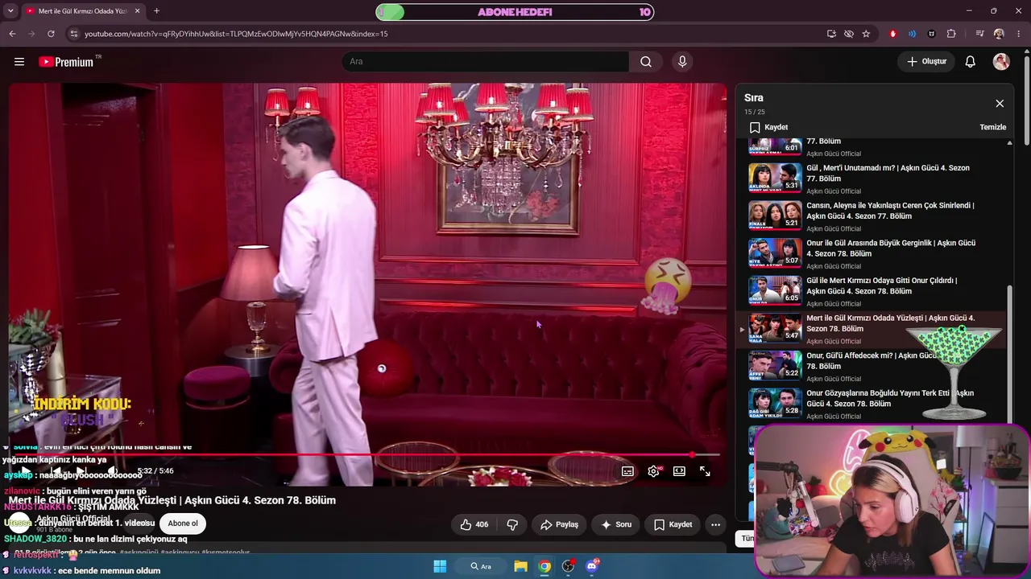
Task: Click the YouTube search field Ara
Action: [485, 62]
